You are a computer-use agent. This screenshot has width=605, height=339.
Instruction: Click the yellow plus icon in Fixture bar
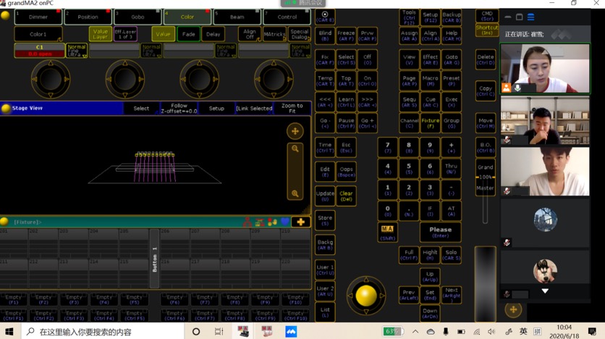(x=301, y=222)
